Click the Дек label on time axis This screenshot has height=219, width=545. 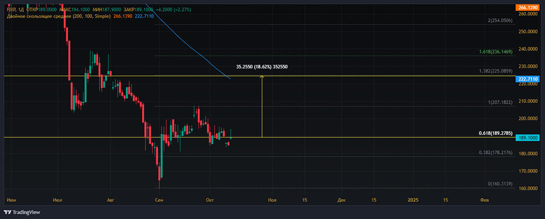tap(341, 200)
